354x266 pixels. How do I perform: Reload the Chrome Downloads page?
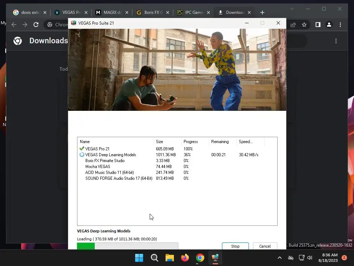pos(36,25)
